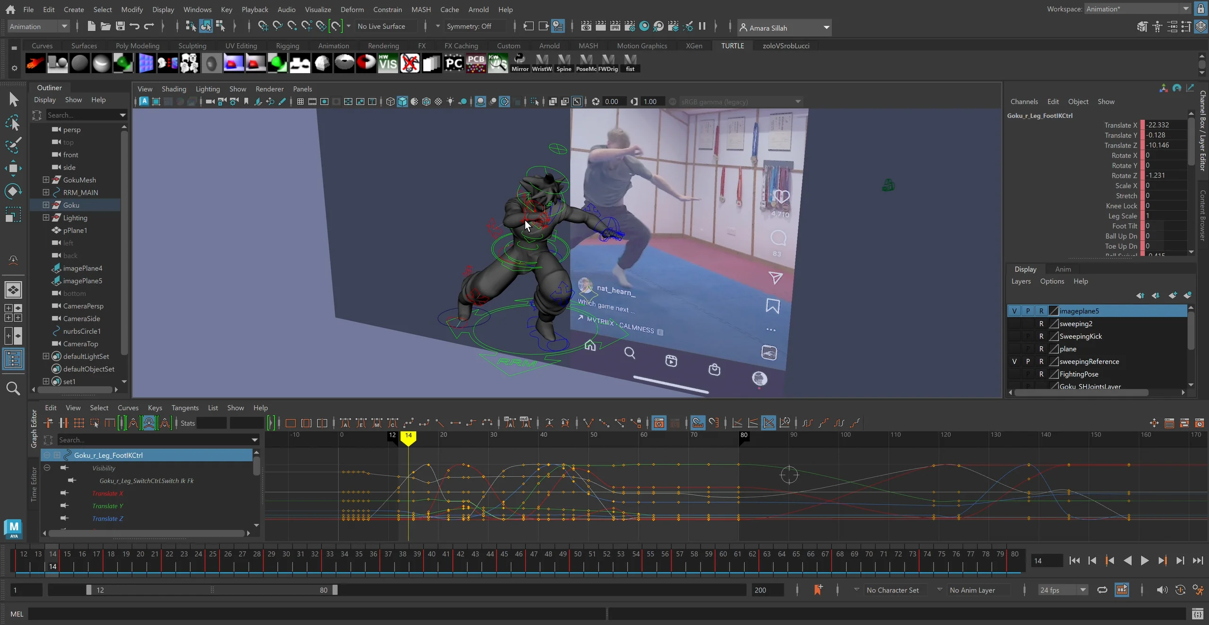Select the Translate X curve in Graph Editor

click(x=107, y=493)
